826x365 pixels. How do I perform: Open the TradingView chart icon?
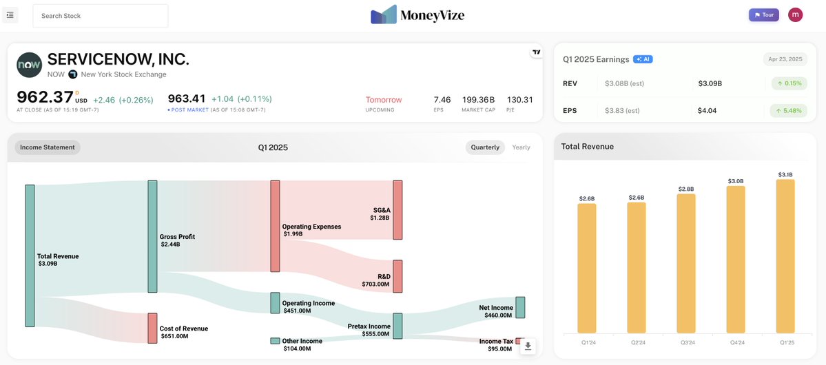(536, 52)
